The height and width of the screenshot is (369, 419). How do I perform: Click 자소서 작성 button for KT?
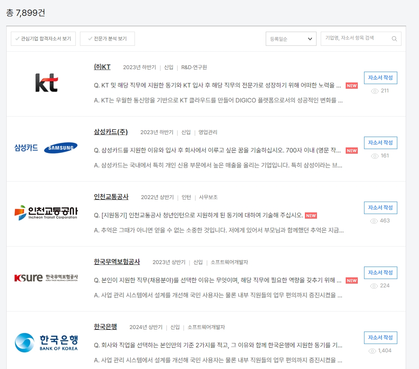(x=381, y=78)
